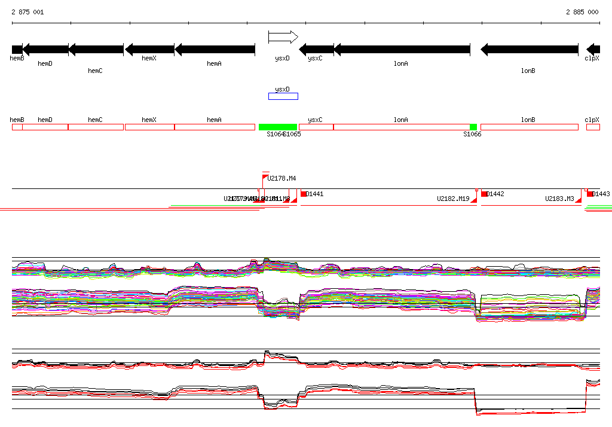Click the red clpX outlined box
This screenshot has height=427, width=612.
(x=593, y=127)
